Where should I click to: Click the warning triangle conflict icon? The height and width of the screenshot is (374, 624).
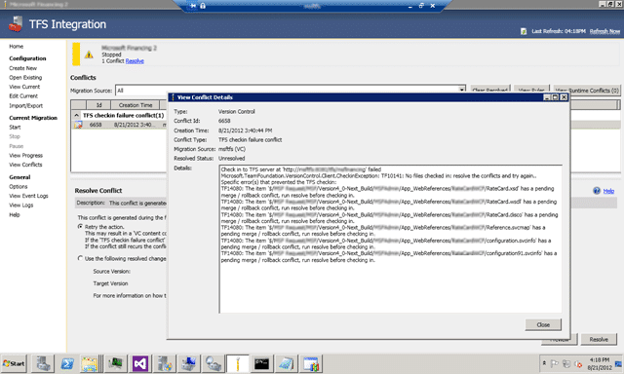coord(89,55)
